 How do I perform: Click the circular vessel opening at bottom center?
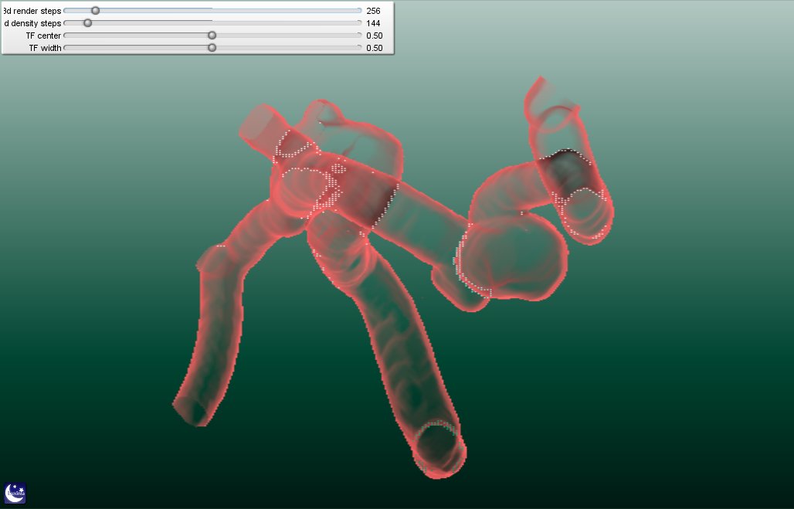(438, 444)
